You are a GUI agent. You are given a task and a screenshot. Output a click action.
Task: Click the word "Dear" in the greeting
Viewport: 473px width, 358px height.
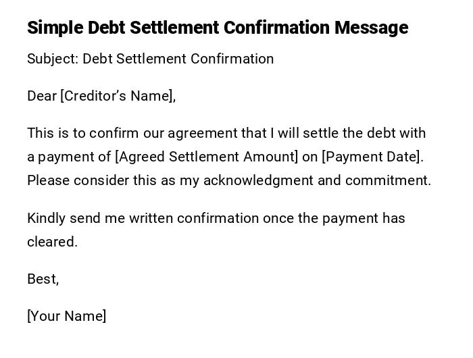(42, 96)
